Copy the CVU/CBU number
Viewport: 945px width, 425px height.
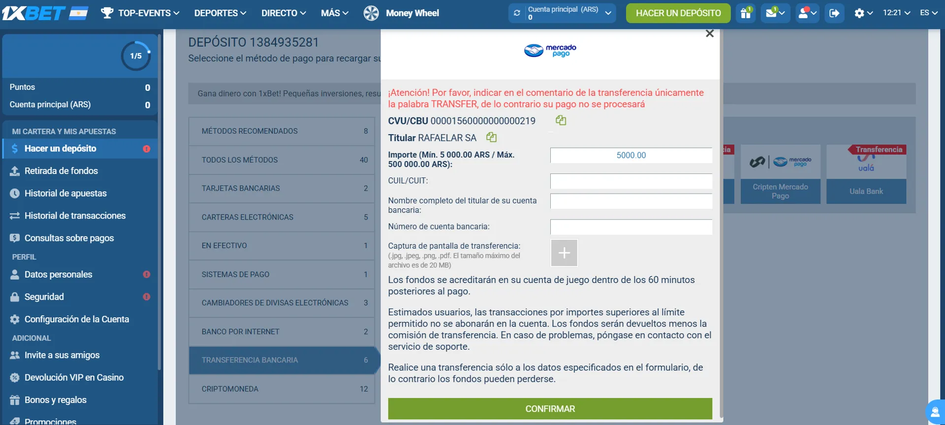point(561,120)
